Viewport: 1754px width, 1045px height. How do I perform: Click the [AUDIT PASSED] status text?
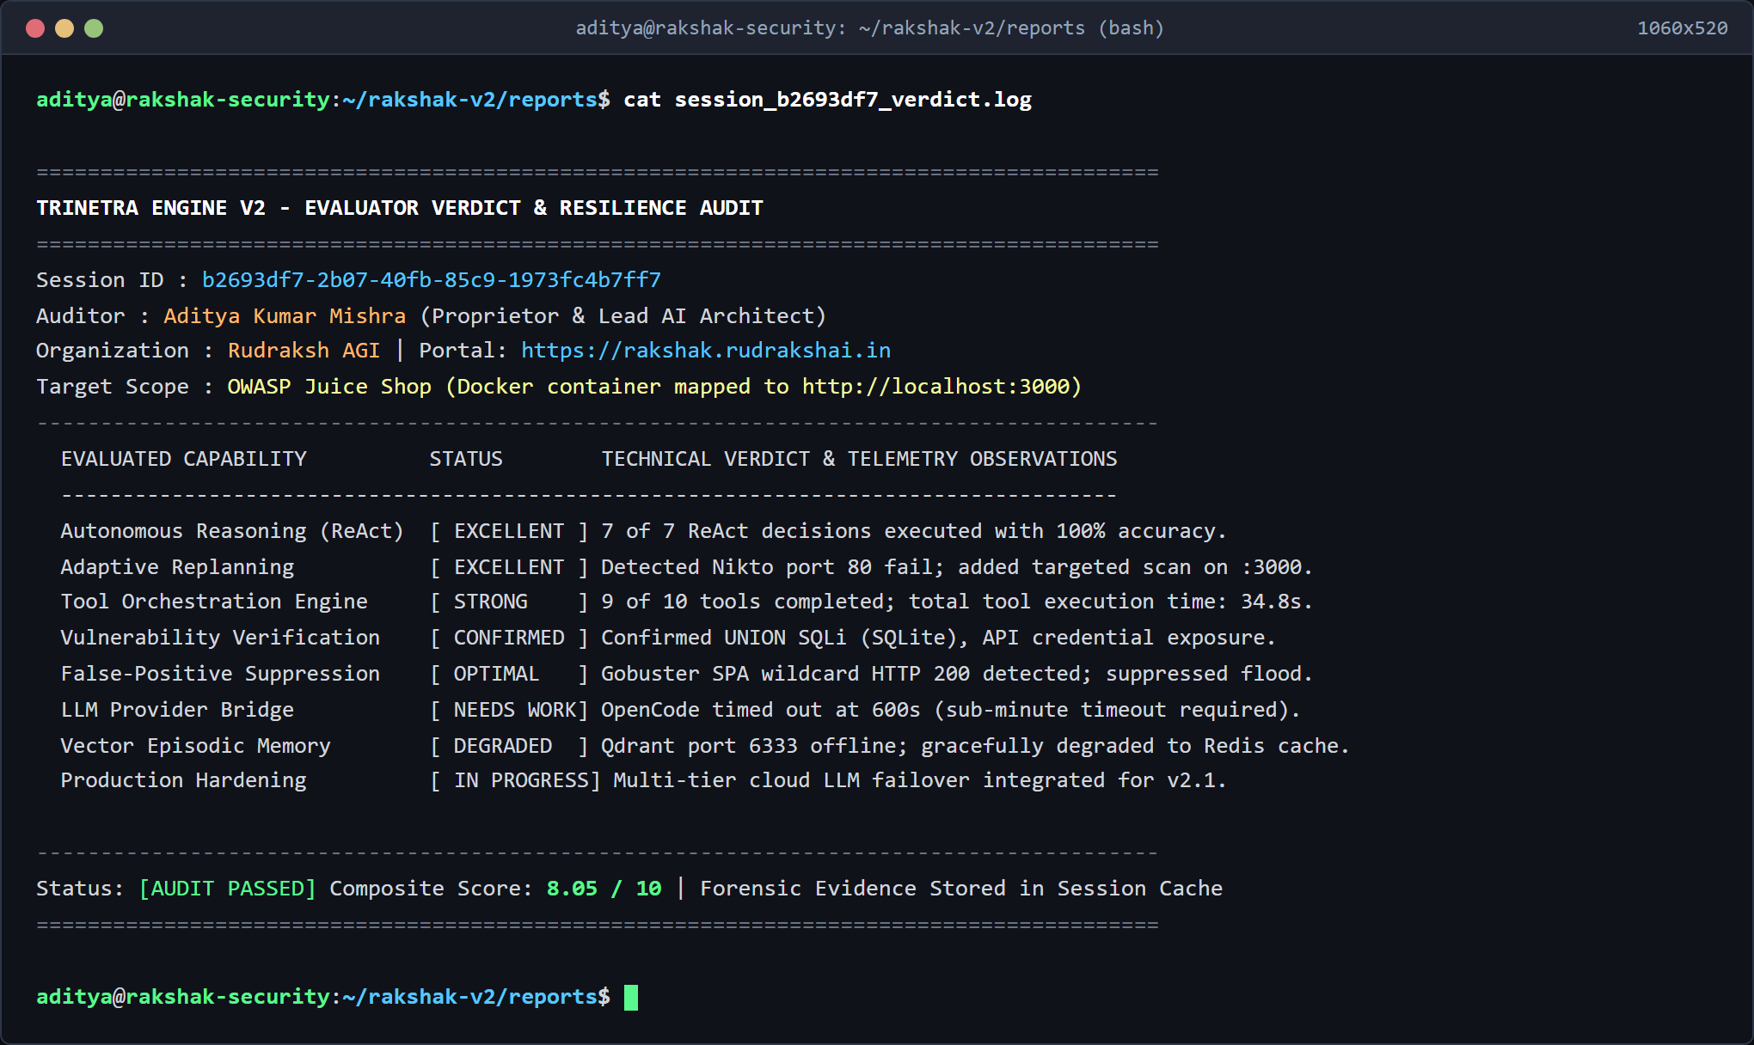[227, 889]
